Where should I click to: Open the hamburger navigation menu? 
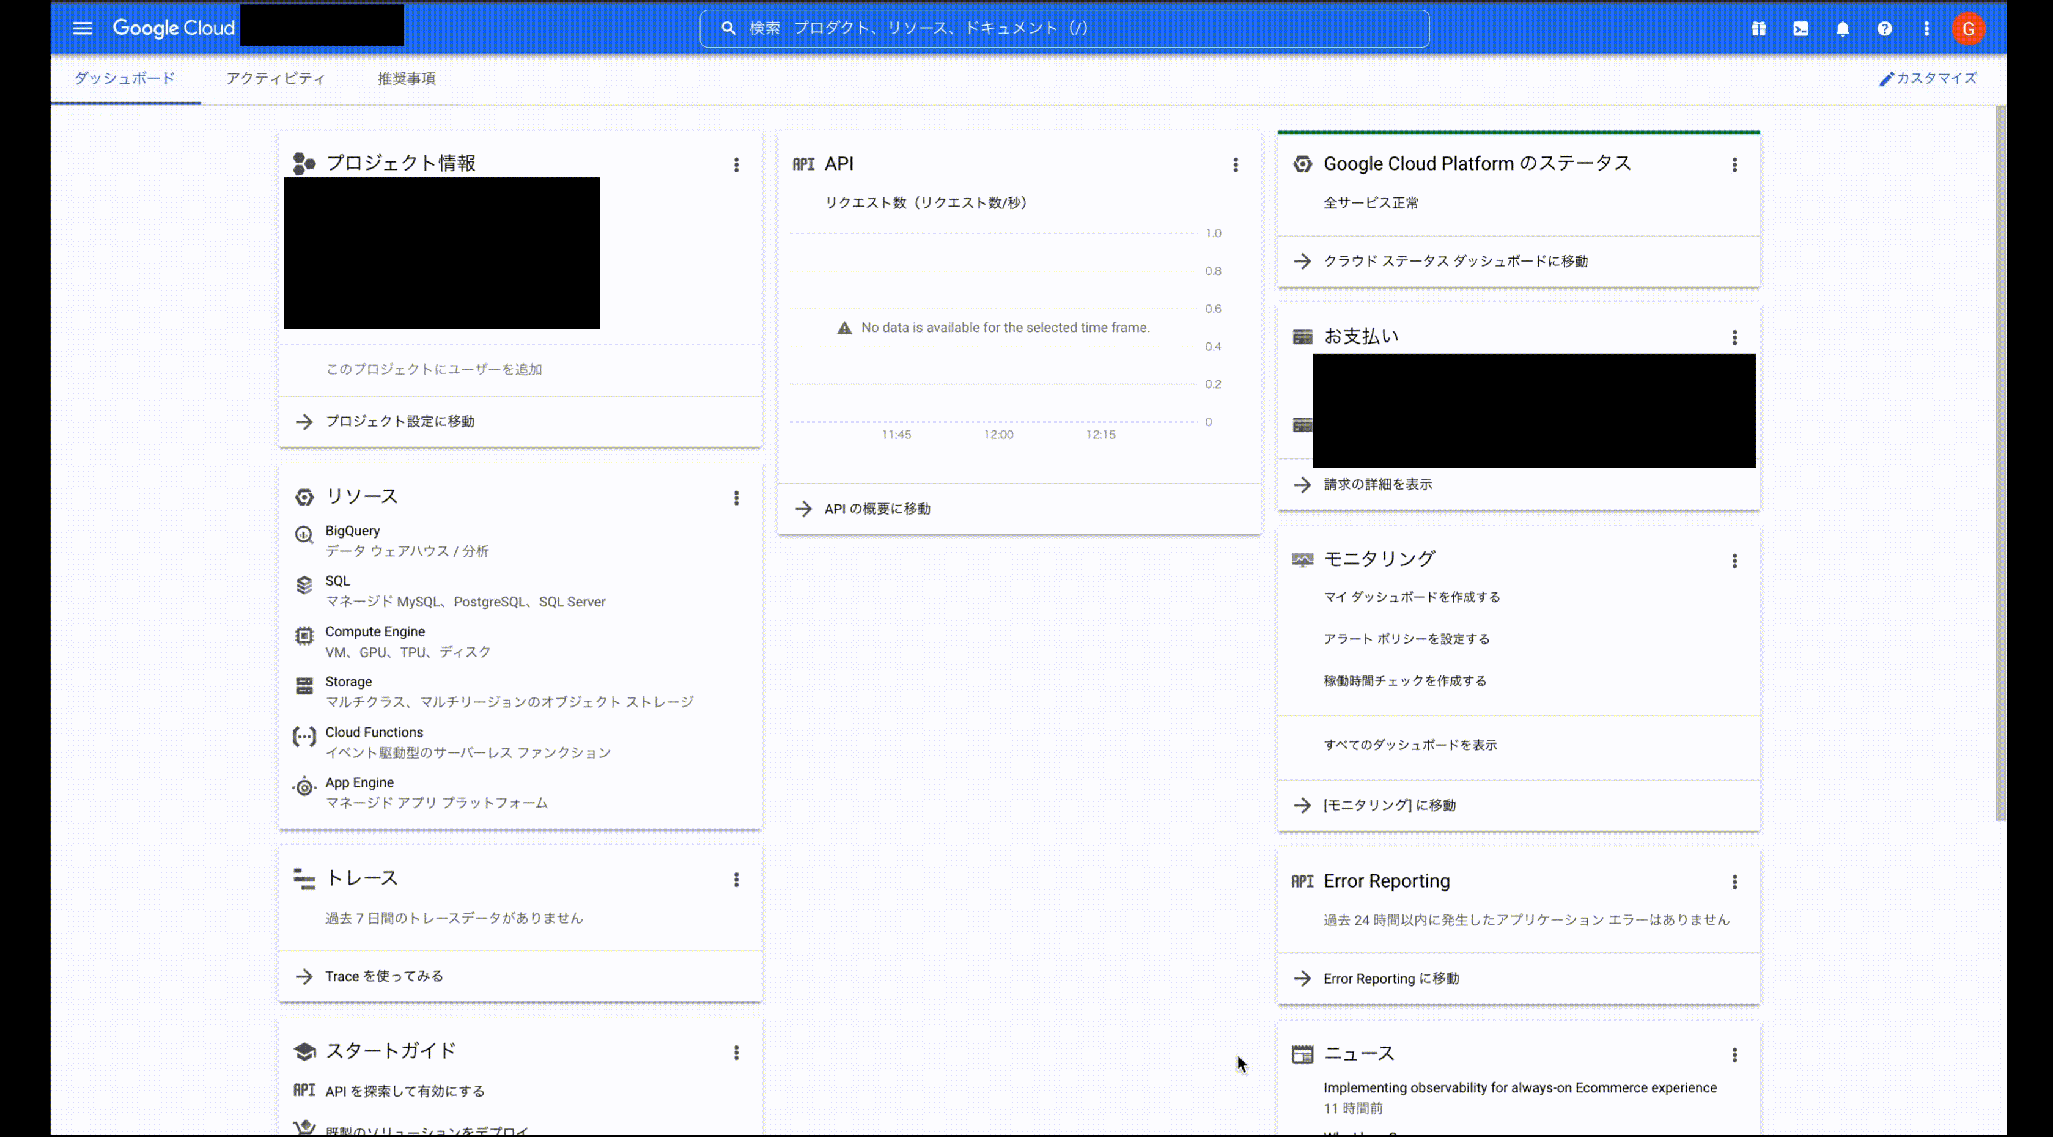click(x=82, y=29)
